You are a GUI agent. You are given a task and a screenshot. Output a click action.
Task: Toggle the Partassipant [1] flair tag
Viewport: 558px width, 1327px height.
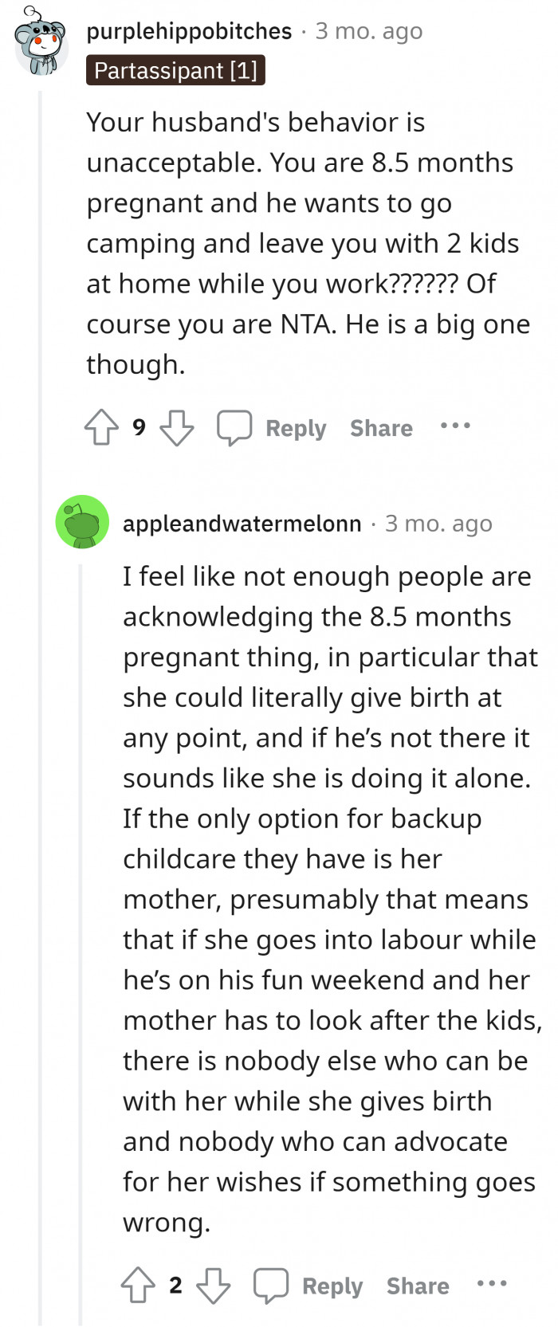pyautogui.click(x=175, y=70)
